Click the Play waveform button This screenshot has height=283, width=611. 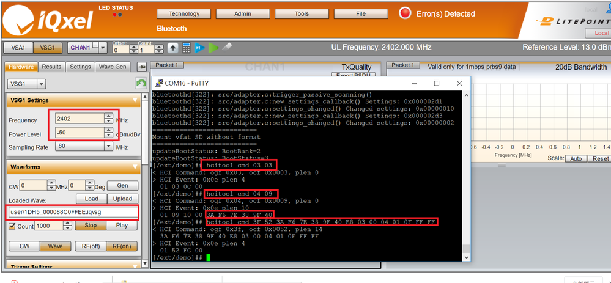(122, 226)
